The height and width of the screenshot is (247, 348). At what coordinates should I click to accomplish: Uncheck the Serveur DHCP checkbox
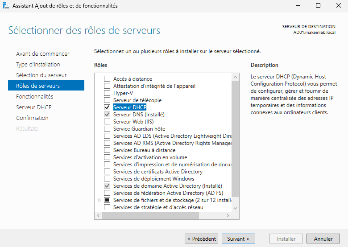(x=107, y=107)
